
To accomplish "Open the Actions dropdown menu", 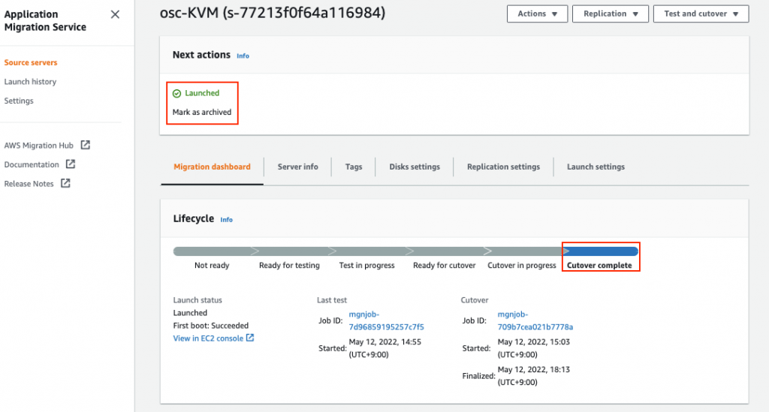I will coord(537,14).
